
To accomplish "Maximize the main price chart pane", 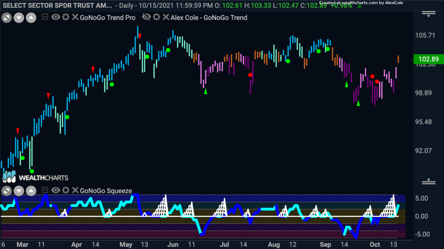I will click(7, 18).
